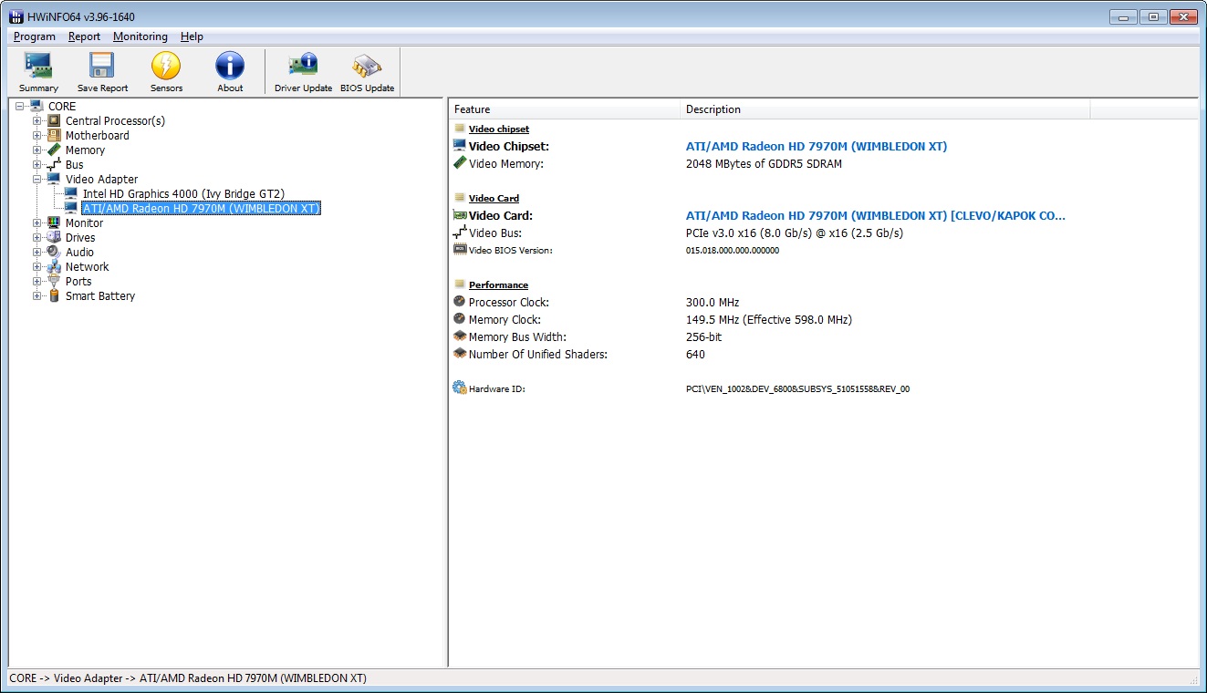
Task: Select Intel HD Graphics 4000 entry
Action: point(183,194)
